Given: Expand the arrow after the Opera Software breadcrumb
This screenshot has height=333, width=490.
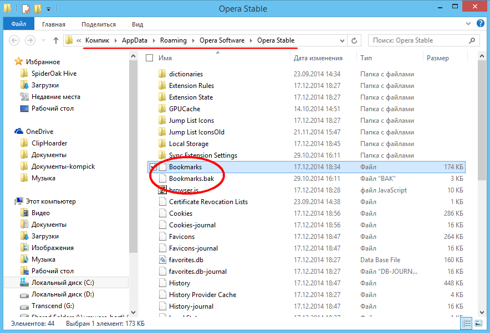Looking at the screenshot, I should (251, 40).
